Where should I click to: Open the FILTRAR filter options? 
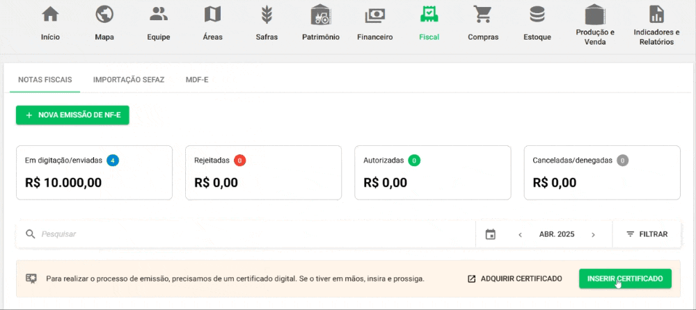pos(647,234)
